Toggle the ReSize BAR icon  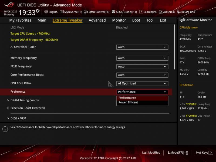pos(179,12)
